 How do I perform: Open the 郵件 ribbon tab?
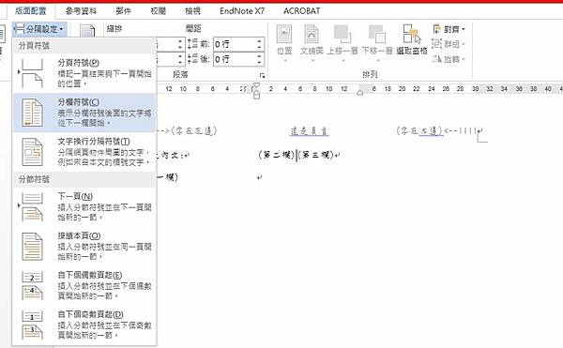point(124,11)
